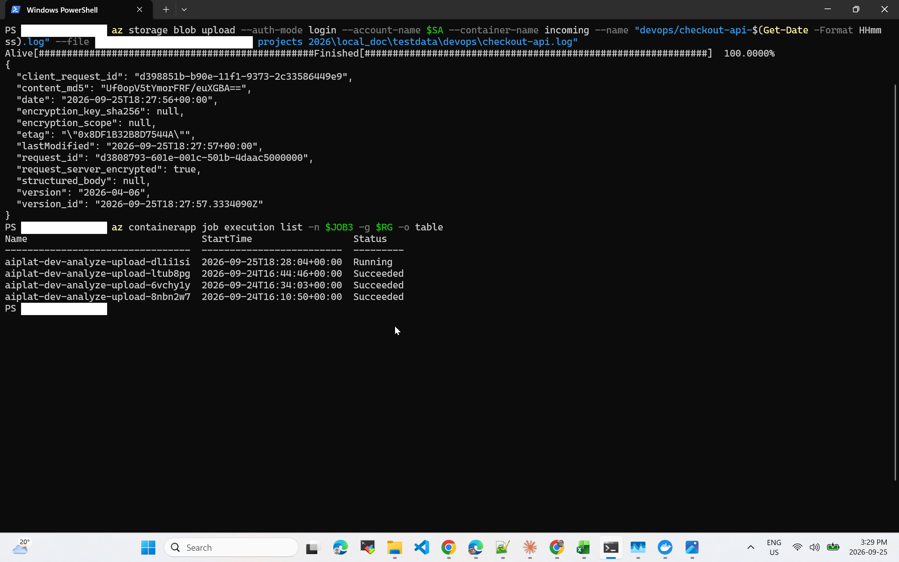Click execution name aiplat-dev-analyze-upload-6vchy1y
Screen dimensions: 899x562
[x=98, y=285]
